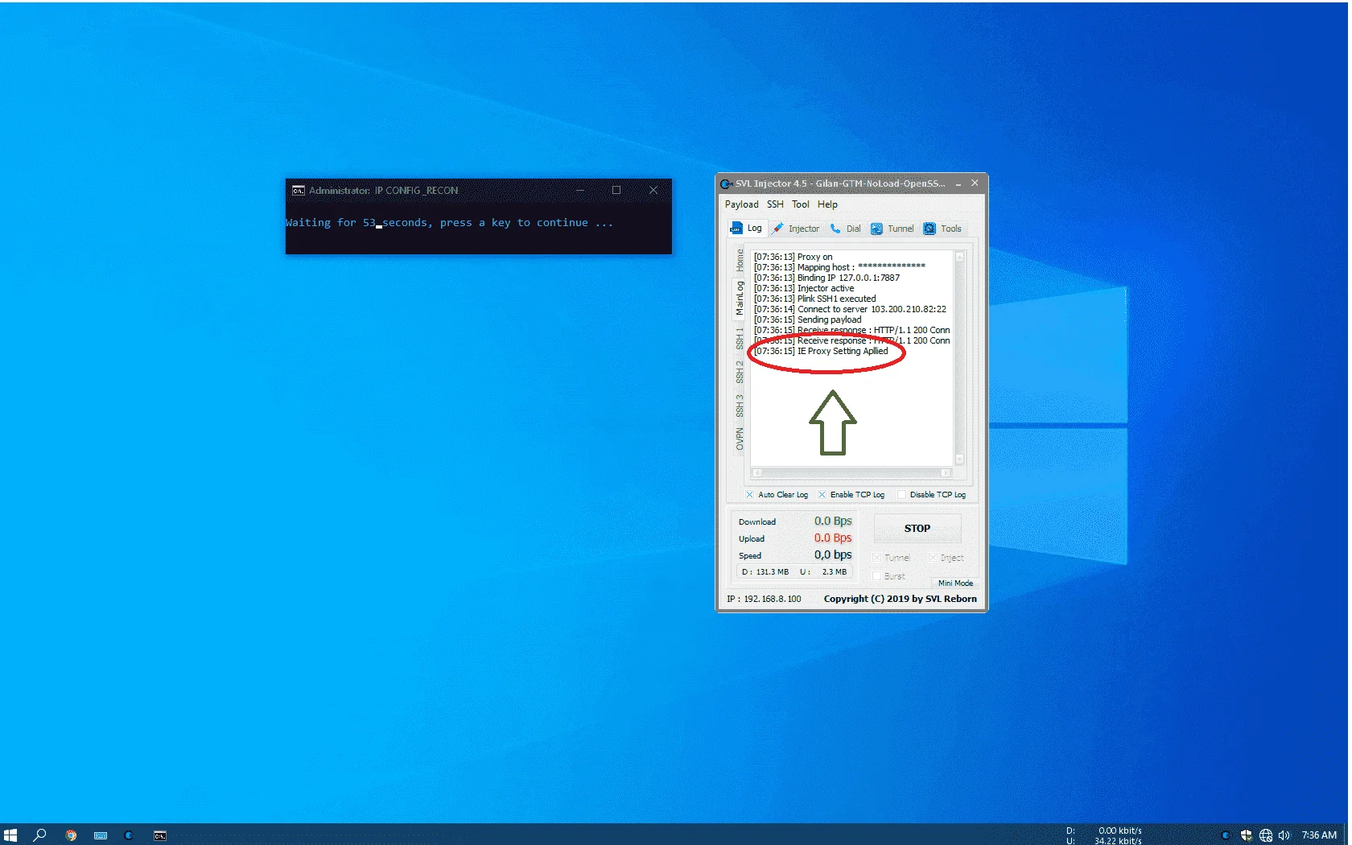Click the 'Mapping host' log line
The height and width of the screenshot is (845, 1352).
point(839,268)
